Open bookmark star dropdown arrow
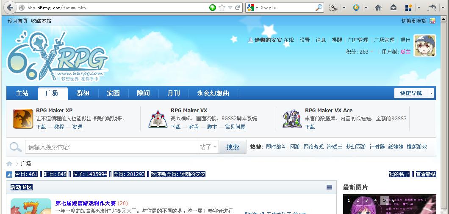This screenshot has width=449, height=214. (x=230, y=8)
